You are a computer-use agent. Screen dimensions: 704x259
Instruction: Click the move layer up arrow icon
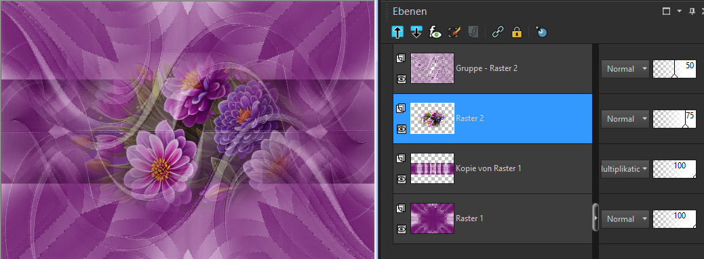point(397,32)
